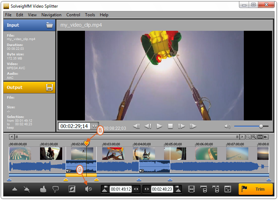Click the volume slider handle

click(x=261, y=126)
